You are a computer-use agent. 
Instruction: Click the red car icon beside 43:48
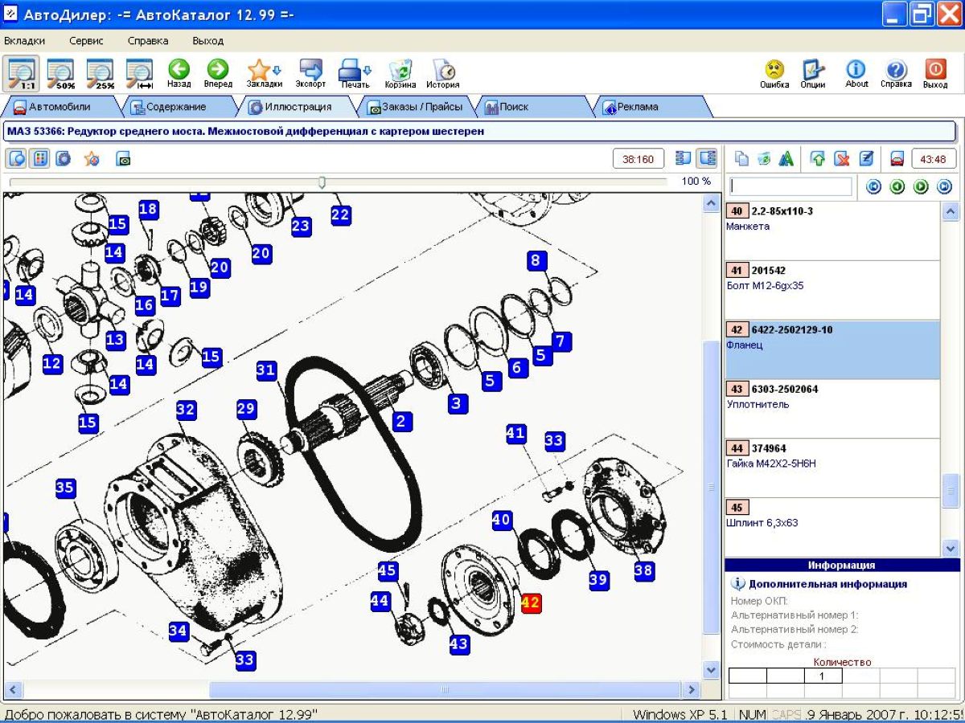pos(897,159)
